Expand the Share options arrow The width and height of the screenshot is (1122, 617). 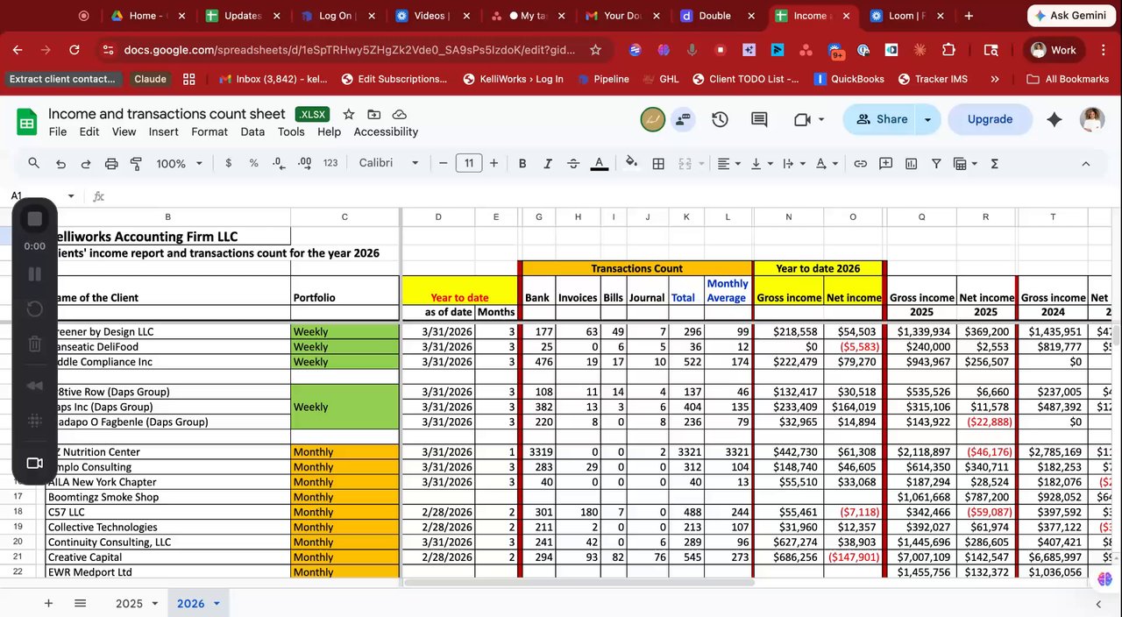click(927, 119)
